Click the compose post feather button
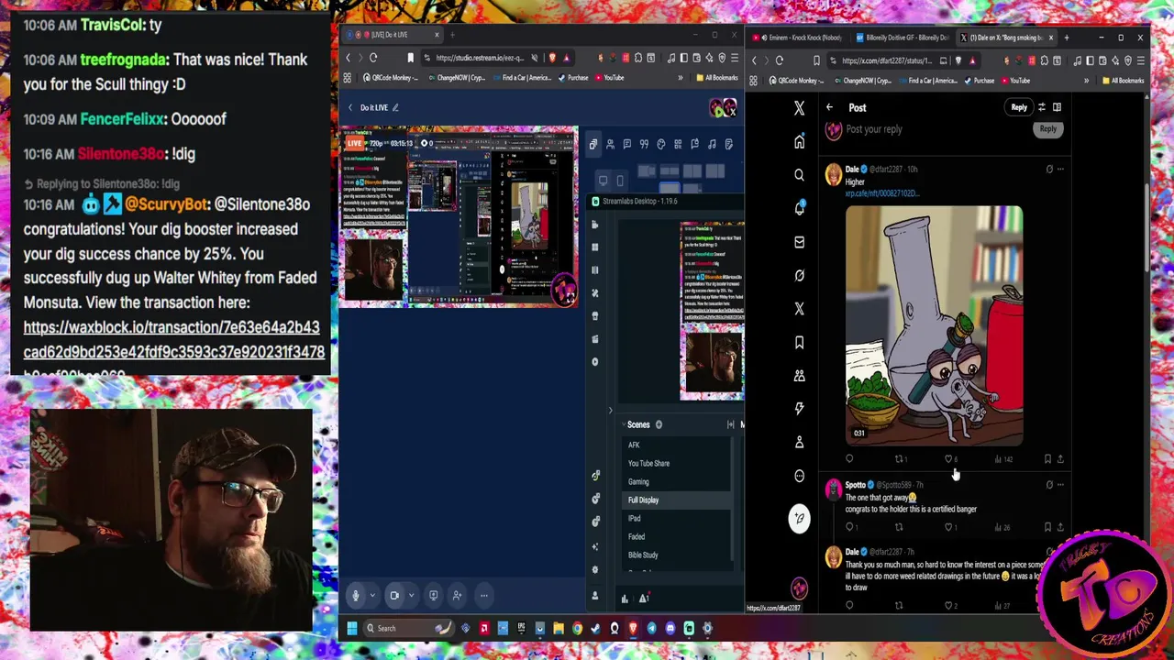Viewport: 1174px width, 660px height. point(799,519)
